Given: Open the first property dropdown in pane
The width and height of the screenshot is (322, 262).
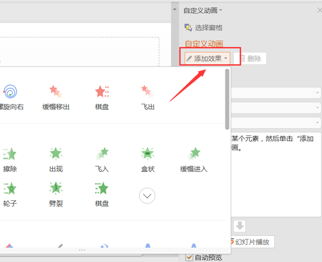Looking at the screenshot, I should tap(276, 92).
